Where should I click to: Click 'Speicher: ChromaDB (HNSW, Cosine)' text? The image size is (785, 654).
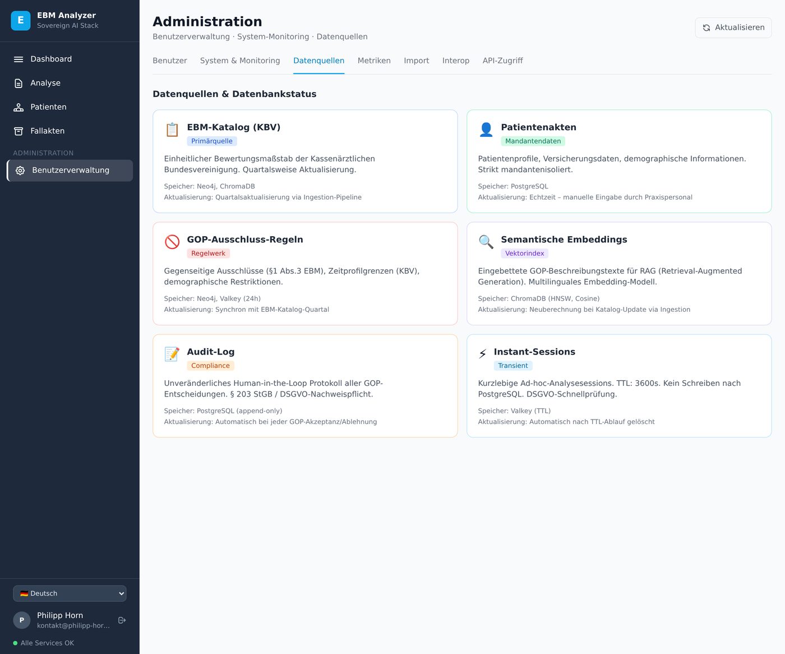point(539,299)
